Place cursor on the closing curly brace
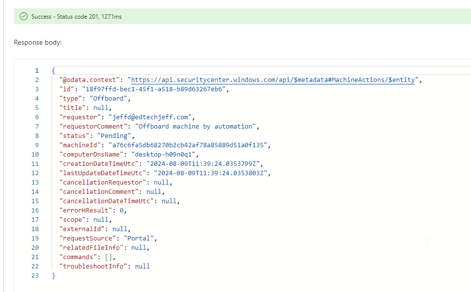 (54, 276)
